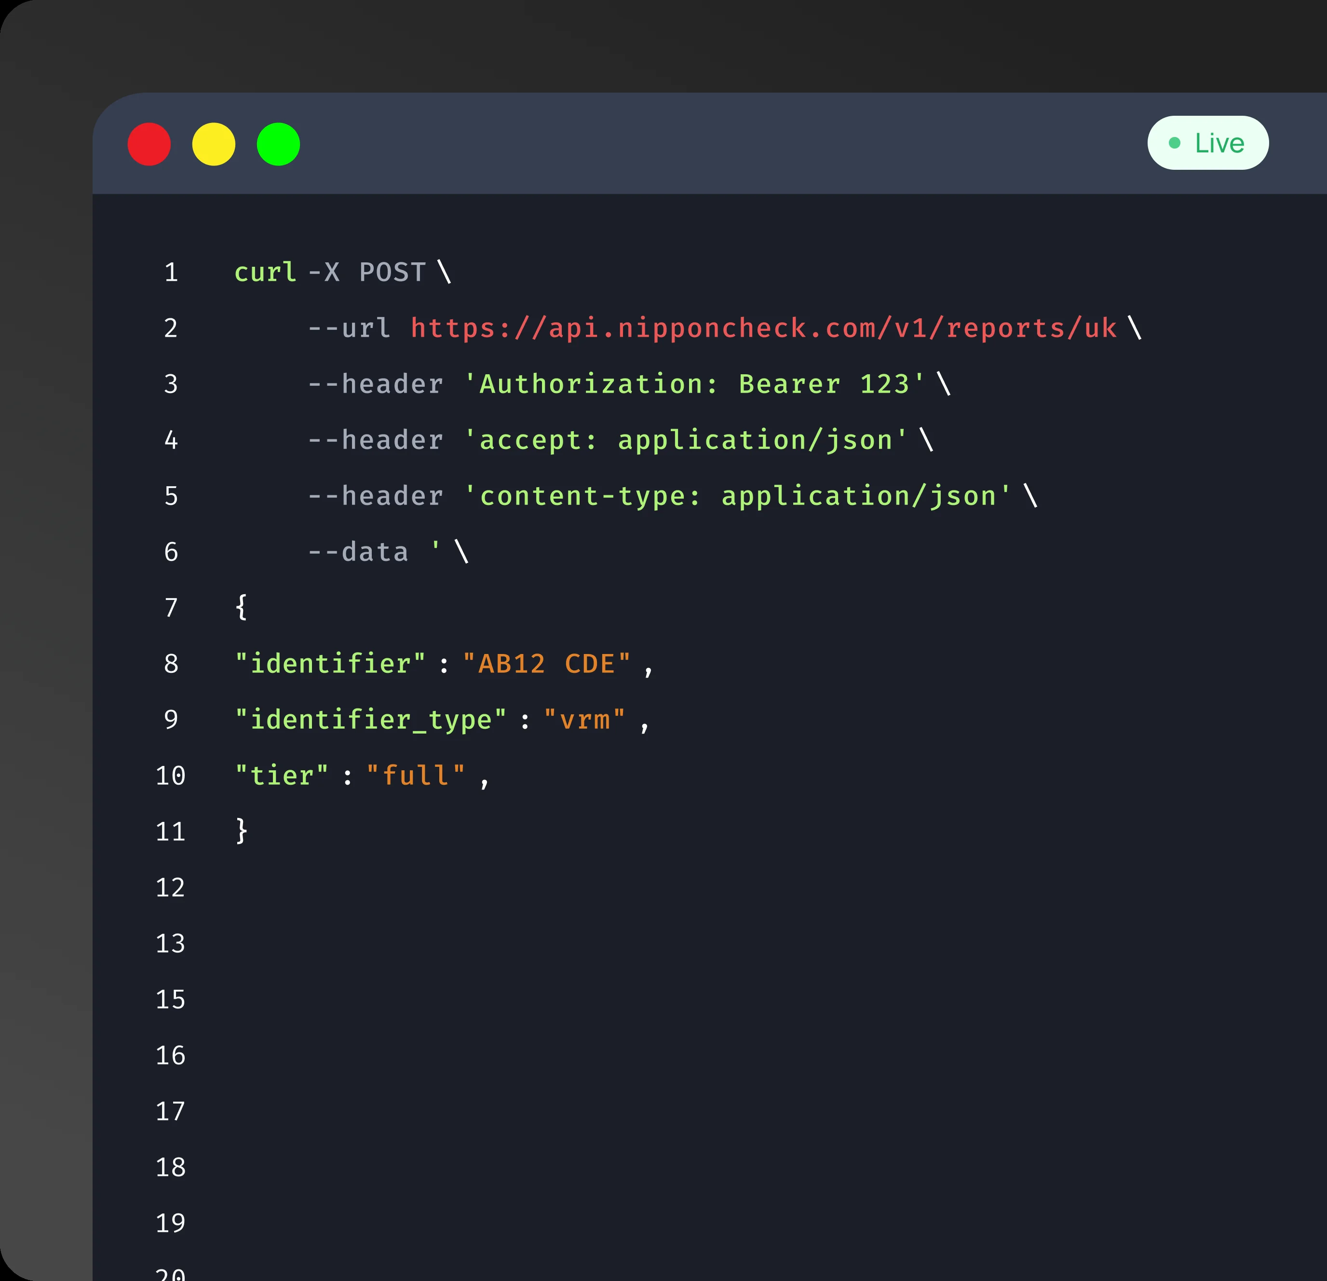
Task: Click the 'accept: application/json' string
Action: (x=686, y=440)
